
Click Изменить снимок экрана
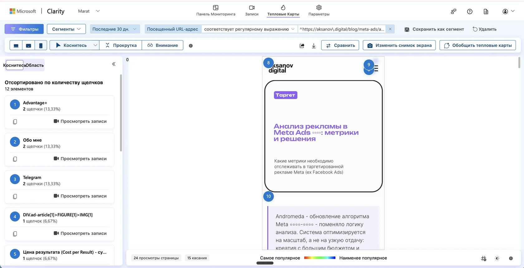400,45
